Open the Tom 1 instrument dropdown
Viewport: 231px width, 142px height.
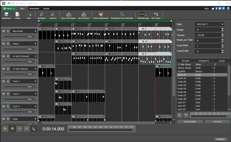click(35, 81)
